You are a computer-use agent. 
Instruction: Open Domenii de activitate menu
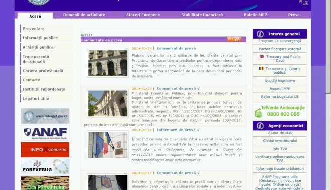pos(84,15)
